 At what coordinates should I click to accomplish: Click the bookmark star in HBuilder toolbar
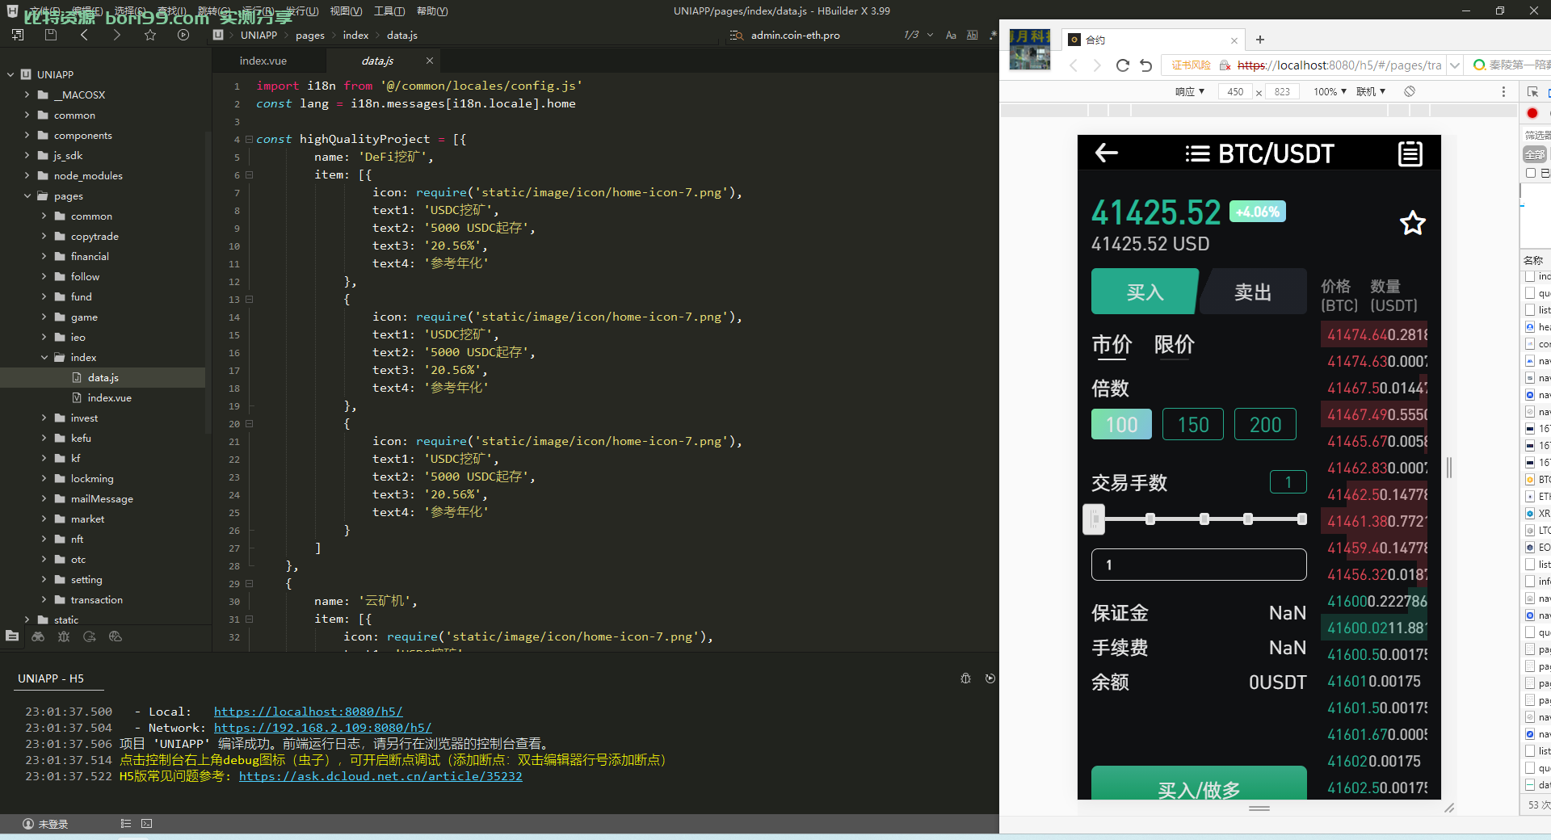pyautogui.click(x=150, y=35)
